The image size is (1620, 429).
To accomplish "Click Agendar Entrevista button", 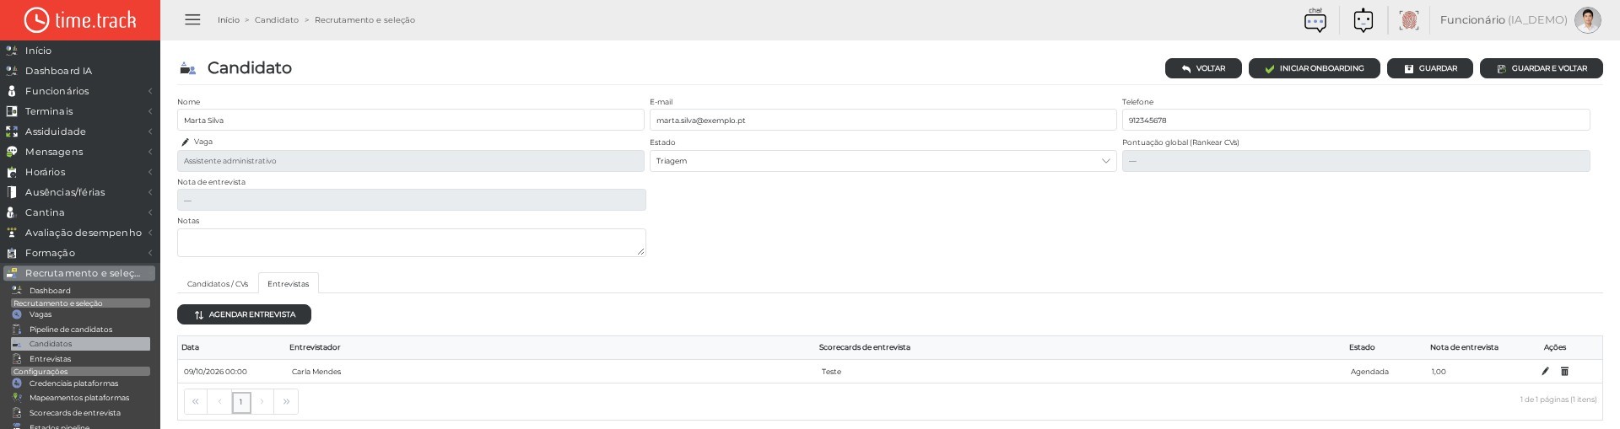I will tap(244, 314).
